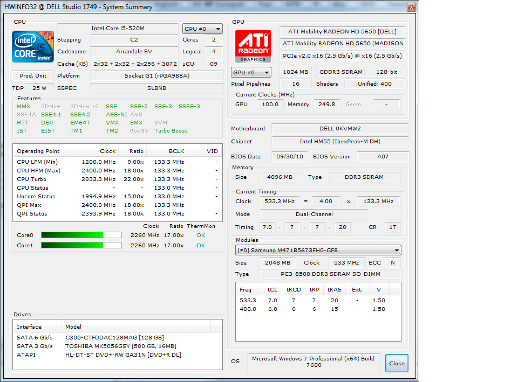Select the CPU HFM (Max) row

point(117,171)
